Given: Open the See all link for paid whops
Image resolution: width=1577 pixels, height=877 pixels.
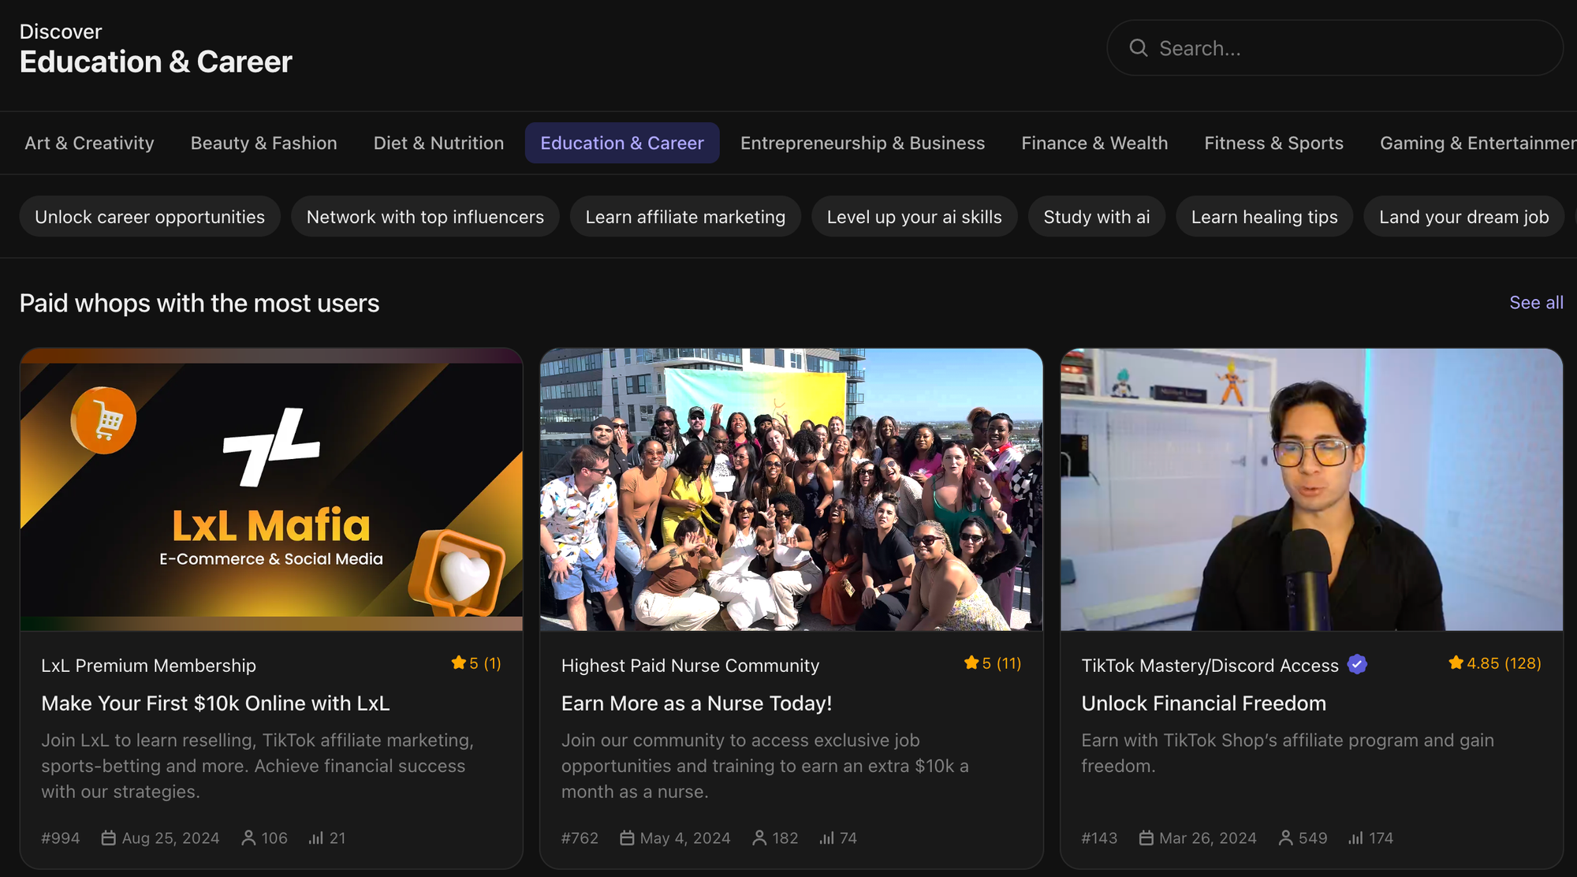Looking at the screenshot, I should 1535,303.
